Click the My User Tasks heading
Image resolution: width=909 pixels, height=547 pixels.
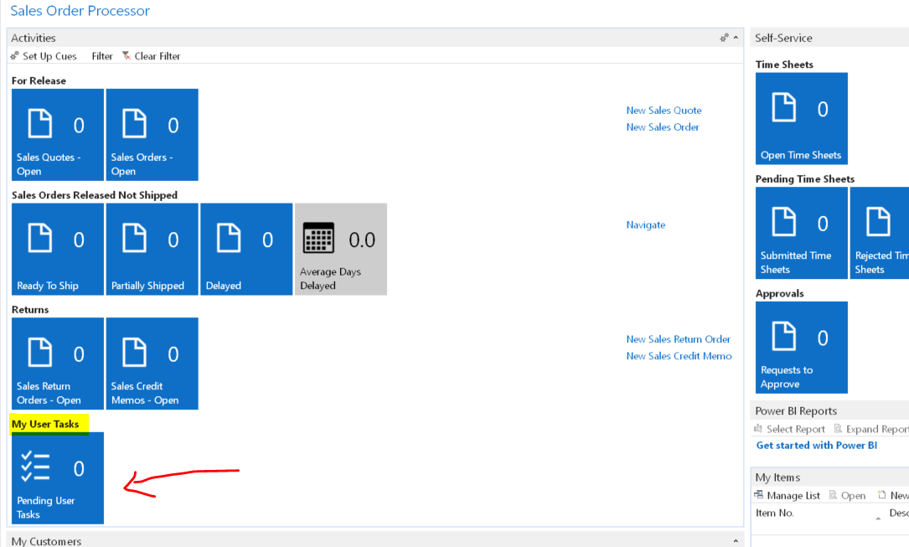click(45, 424)
